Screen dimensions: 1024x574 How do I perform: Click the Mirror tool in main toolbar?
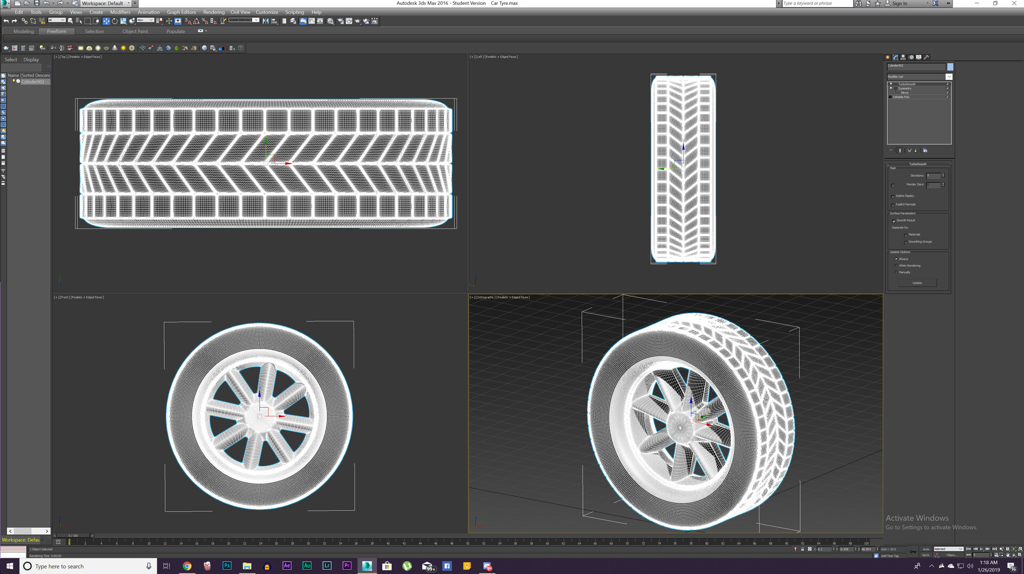[x=265, y=21]
